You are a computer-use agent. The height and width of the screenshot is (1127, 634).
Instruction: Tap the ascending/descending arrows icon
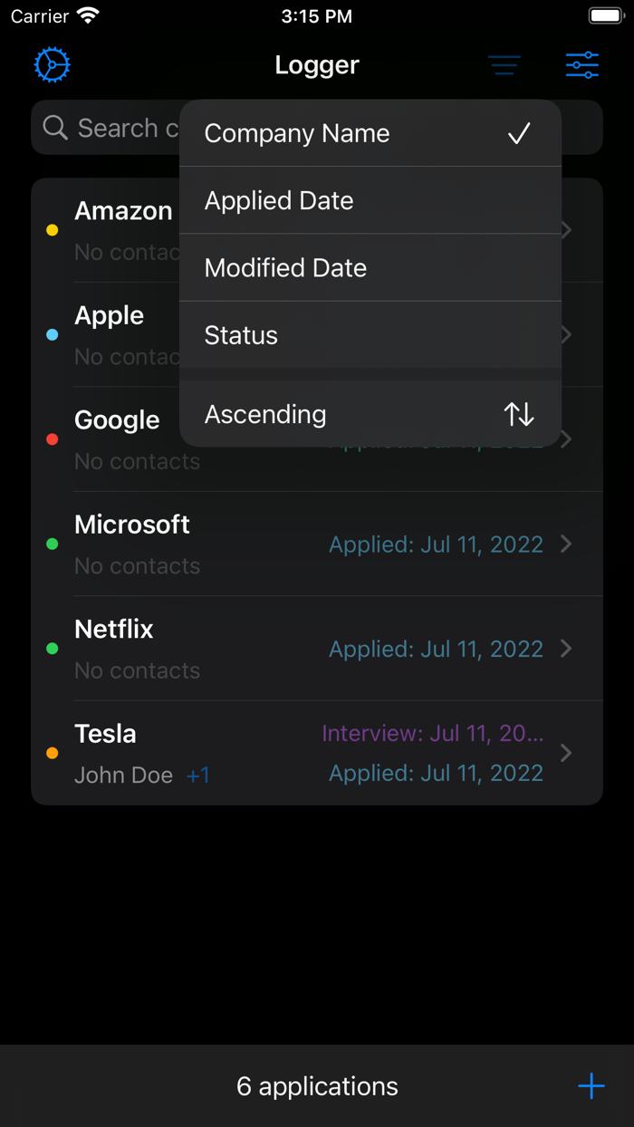click(518, 414)
